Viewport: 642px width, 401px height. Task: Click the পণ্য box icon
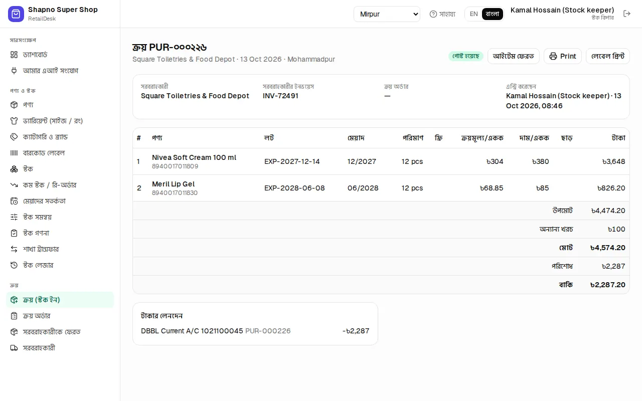pyautogui.click(x=14, y=105)
